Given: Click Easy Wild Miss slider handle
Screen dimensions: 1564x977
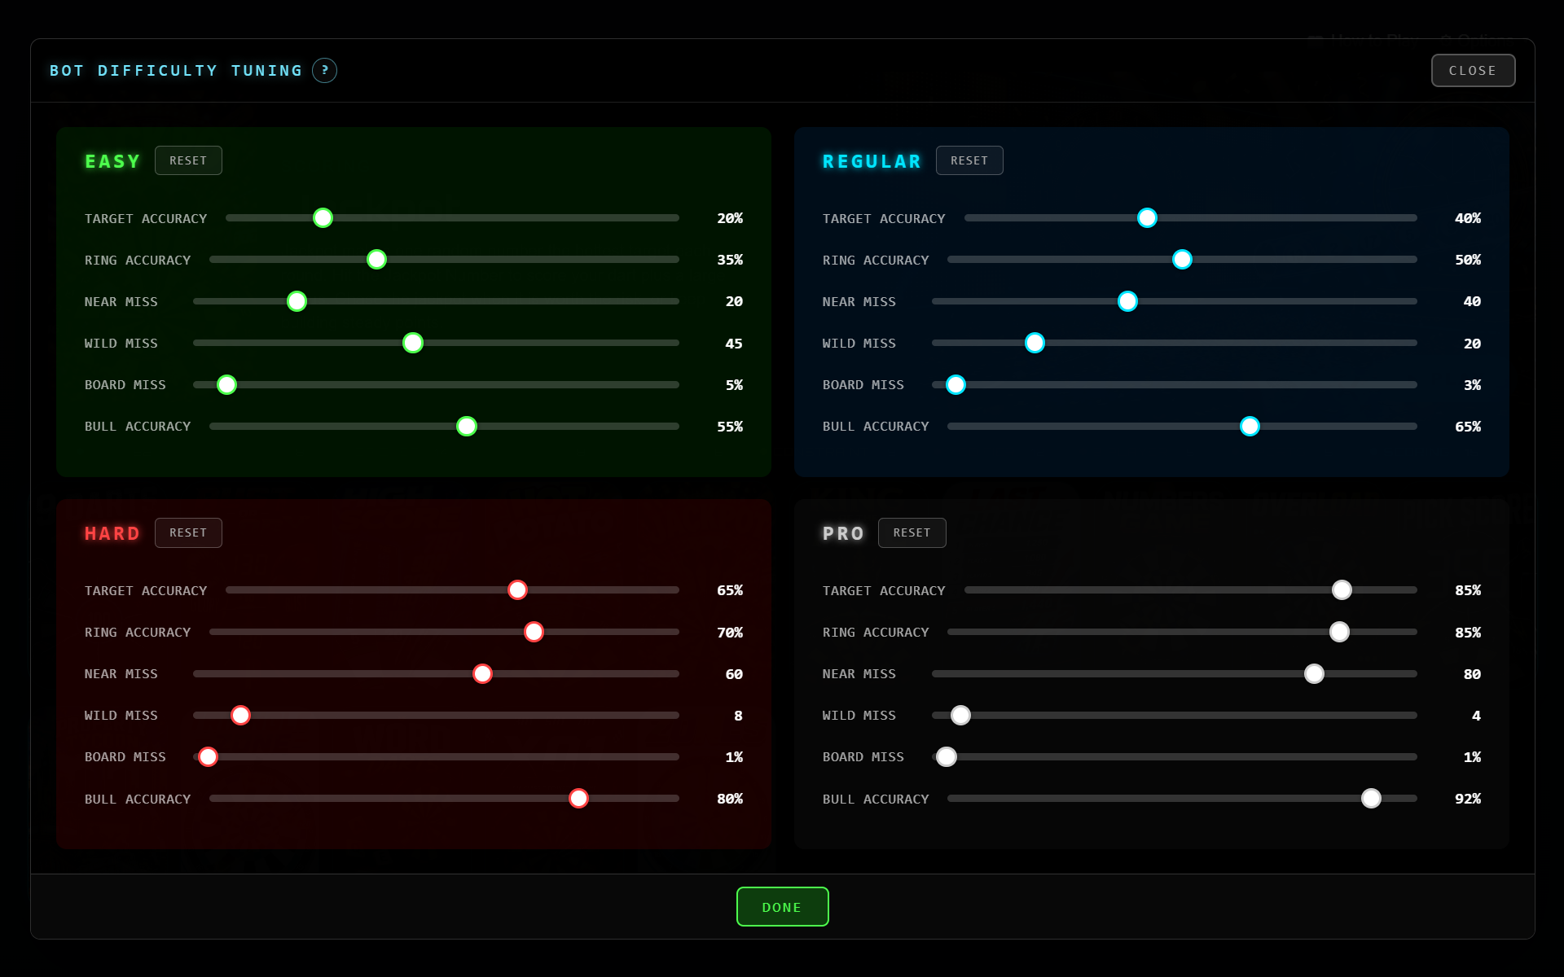Looking at the screenshot, I should point(413,343).
